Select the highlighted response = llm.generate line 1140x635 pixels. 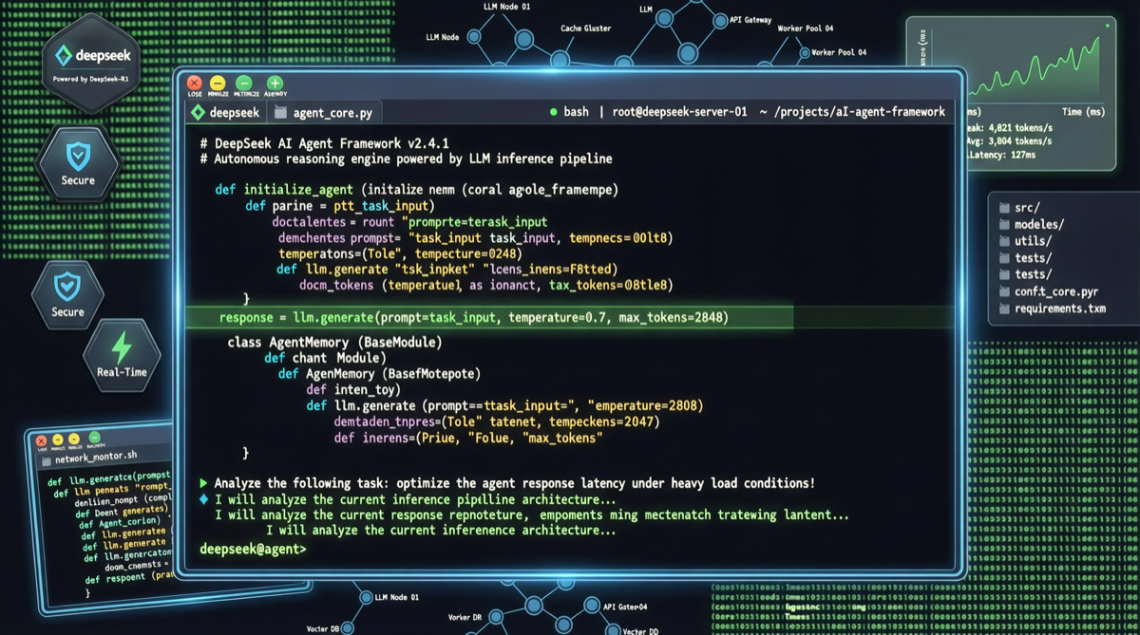(489, 317)
